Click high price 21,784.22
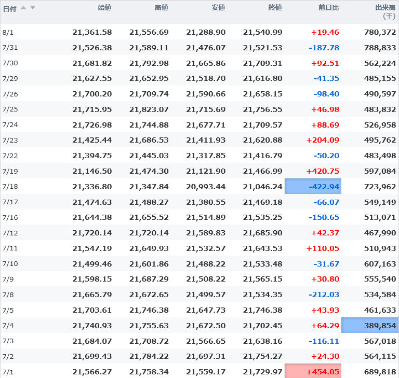The width and height of the screenshot is (399, 378). point(149,356)
